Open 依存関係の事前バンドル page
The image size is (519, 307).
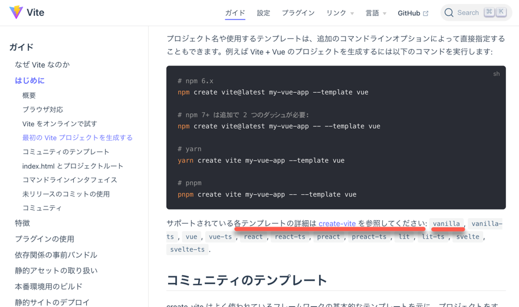(56, 254)
